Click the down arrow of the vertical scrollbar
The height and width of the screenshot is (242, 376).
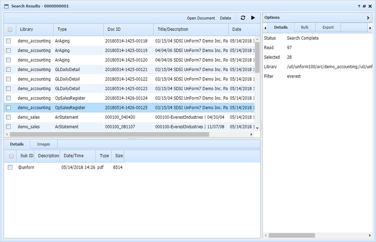pos(257,128)
